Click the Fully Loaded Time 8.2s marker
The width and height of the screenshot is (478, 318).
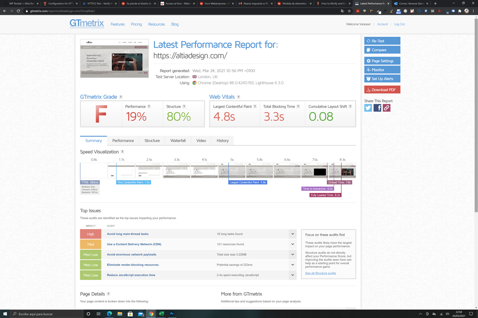tap(325, 195)
